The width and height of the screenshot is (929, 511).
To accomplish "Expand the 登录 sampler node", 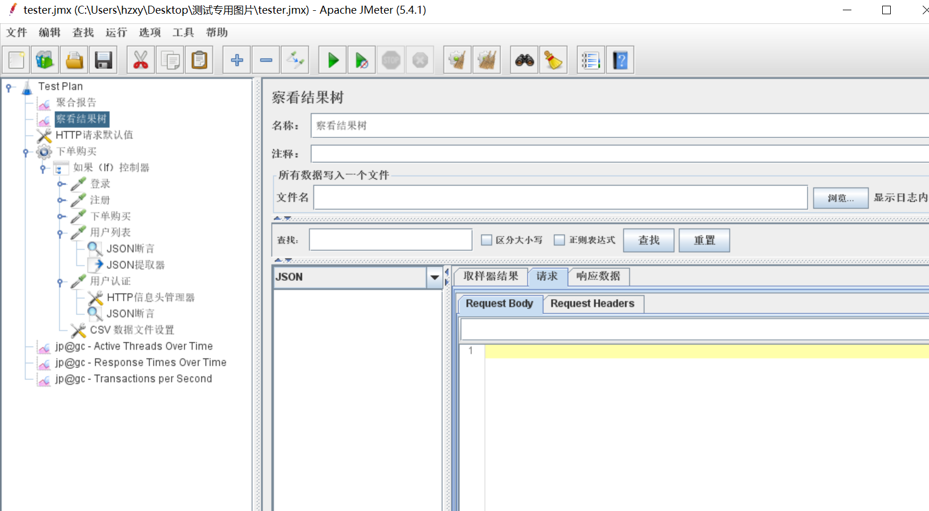I will pos(61,184).
